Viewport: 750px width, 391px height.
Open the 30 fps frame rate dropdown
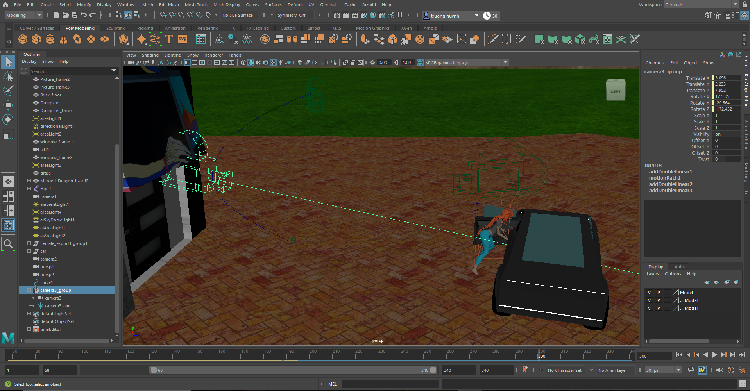click(x=678, y=370)
